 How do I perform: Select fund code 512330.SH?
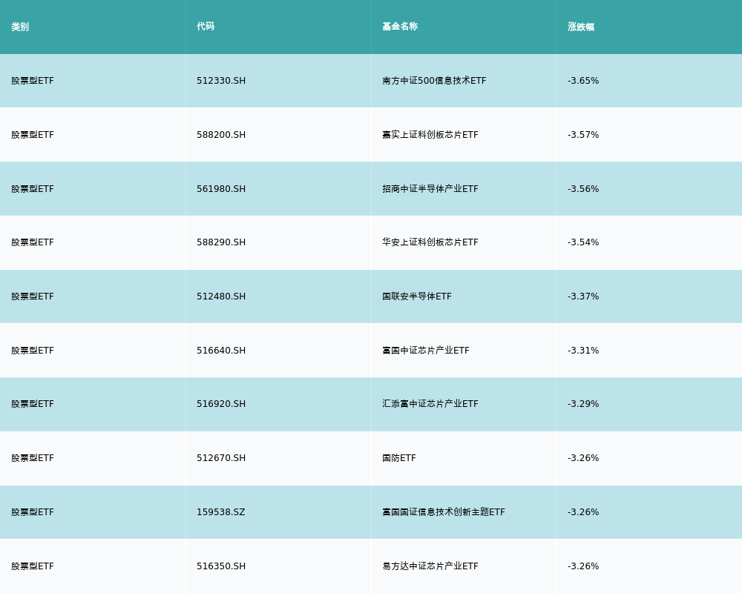pos(221,81)
